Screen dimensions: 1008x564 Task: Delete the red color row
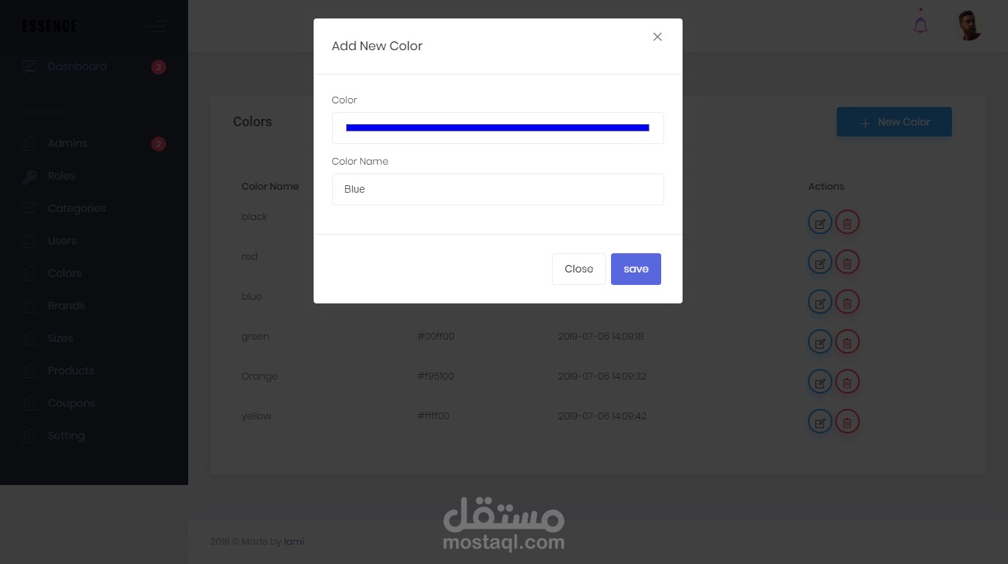click(x=847, y=262)
